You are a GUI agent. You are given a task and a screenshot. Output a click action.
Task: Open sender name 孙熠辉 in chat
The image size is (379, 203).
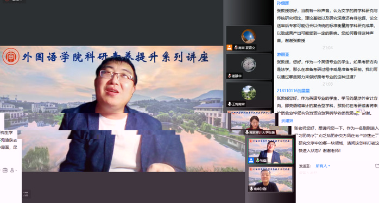tap(283, 3)
